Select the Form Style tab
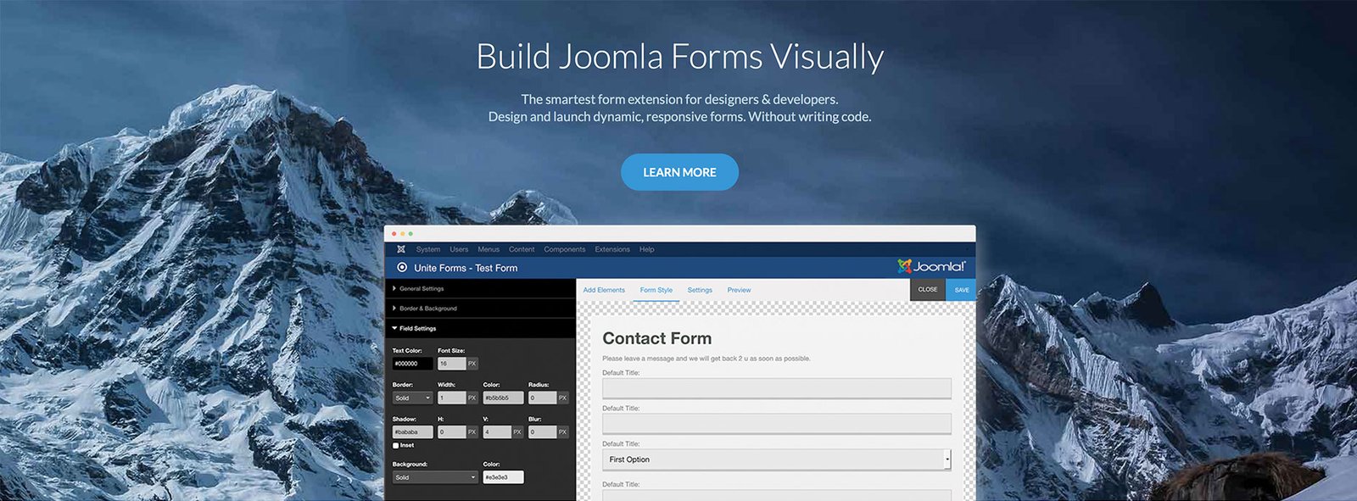This screenshot has height=501, width=1357. coord(656,290)
